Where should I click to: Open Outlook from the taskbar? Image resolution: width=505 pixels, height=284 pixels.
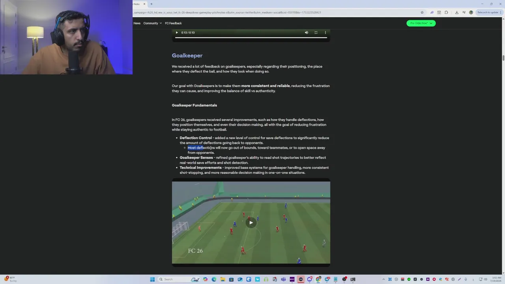[240, 279]
